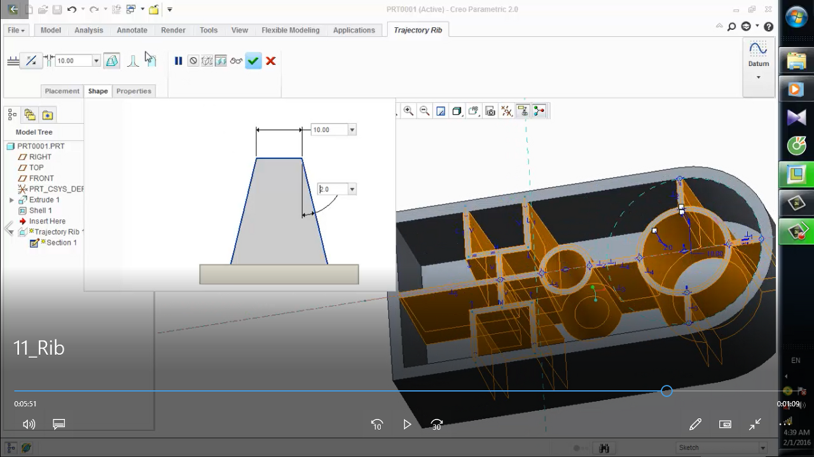This screenshot has width=814, height=457.
Task: Open the Saved Orientations icon
Action: [473, 111]
